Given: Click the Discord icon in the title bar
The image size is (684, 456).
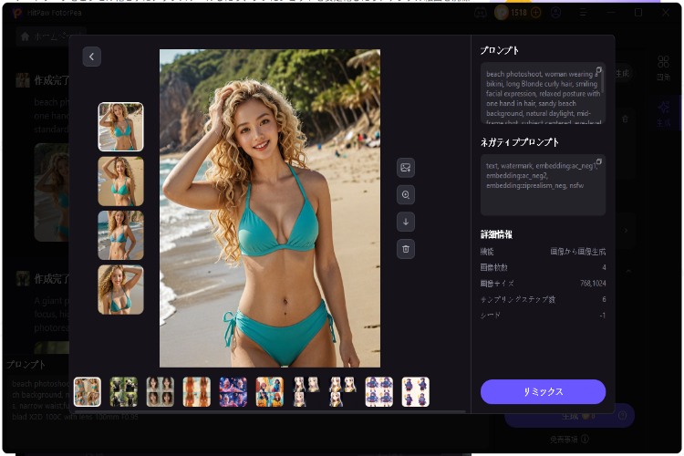Looking at the screenshot, I should click(x=481, y=13).
